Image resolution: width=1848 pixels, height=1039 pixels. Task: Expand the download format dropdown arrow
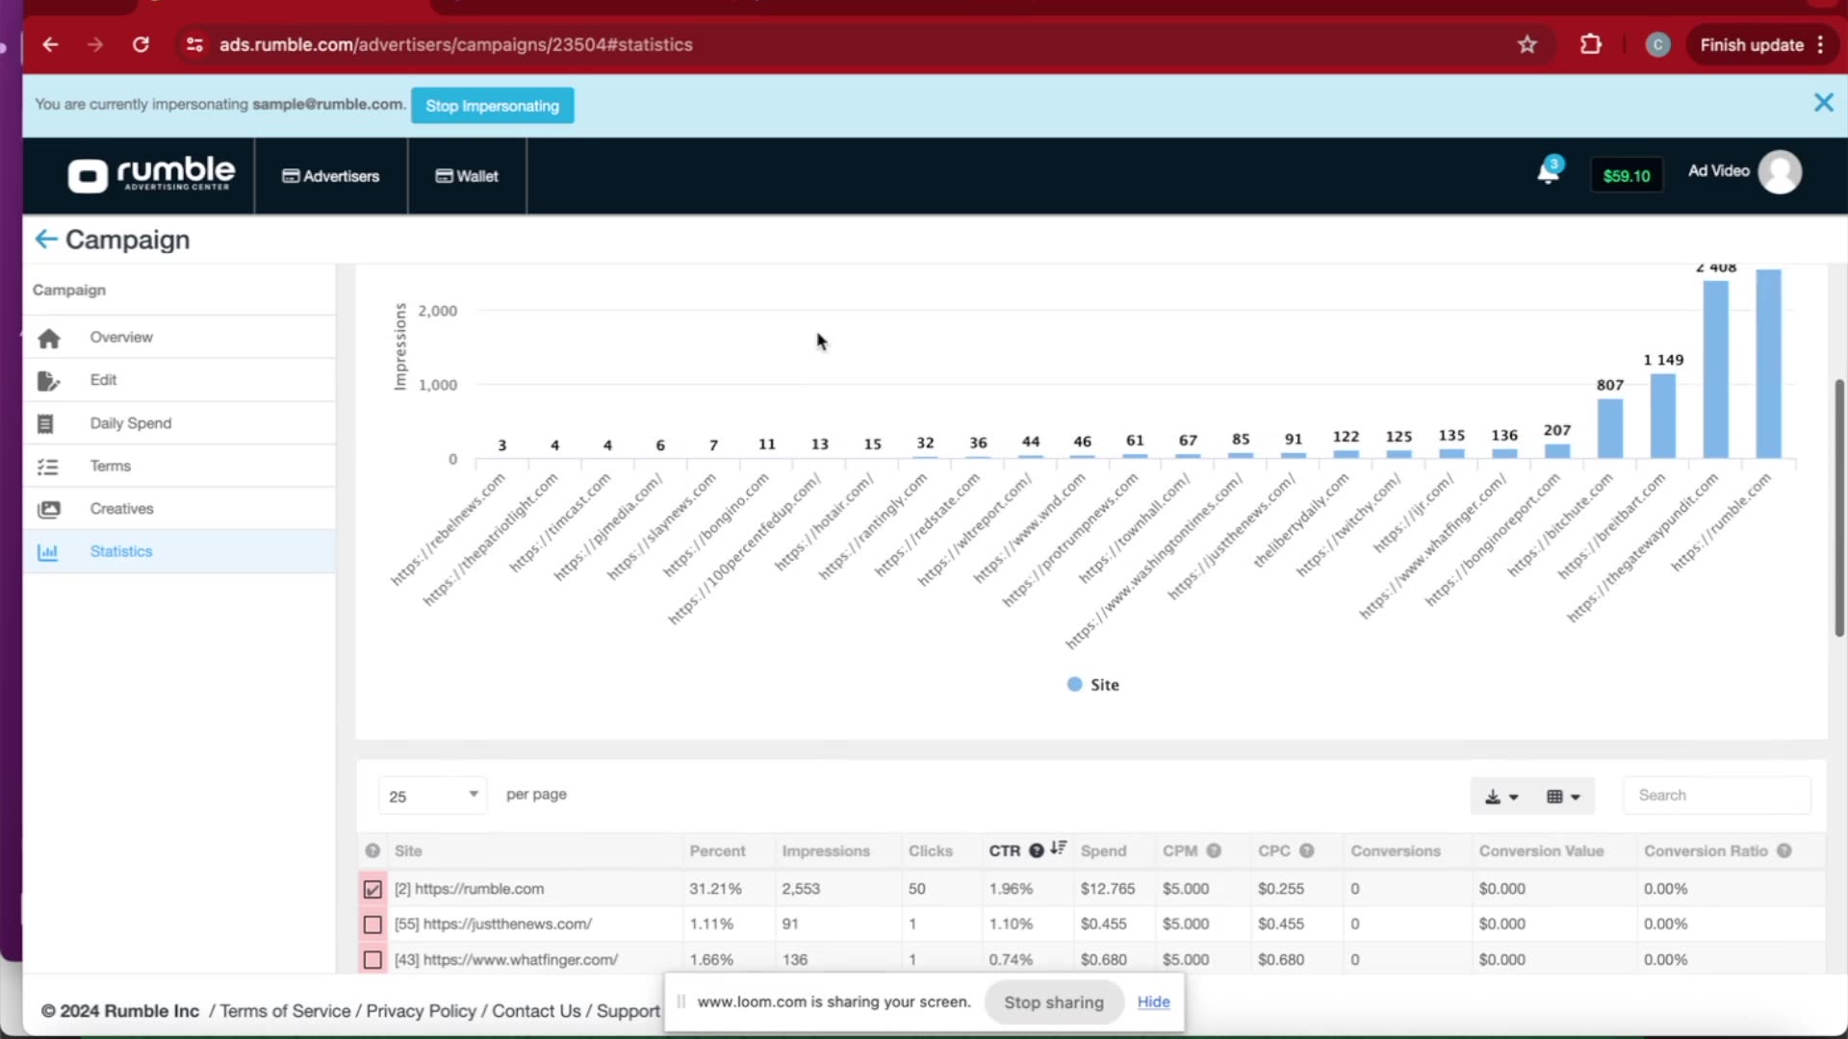coord(1512,797)
